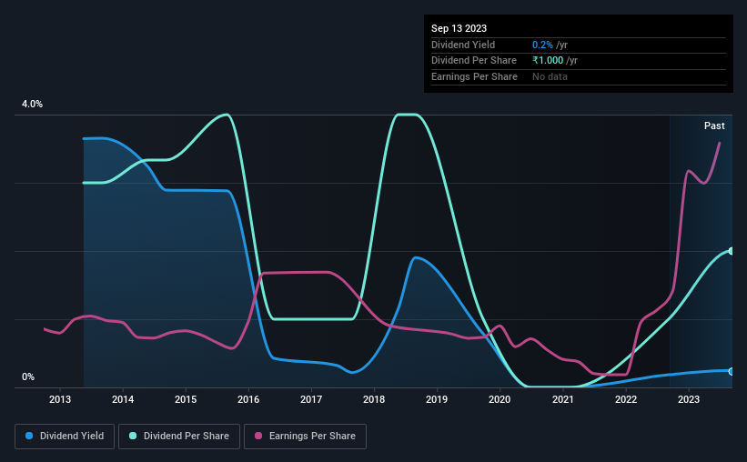Image resolution: width=747 pixels, height=462 pixels.
Task: Click the tooltip Earnings Per Share label
Action: tap(474, 76)
